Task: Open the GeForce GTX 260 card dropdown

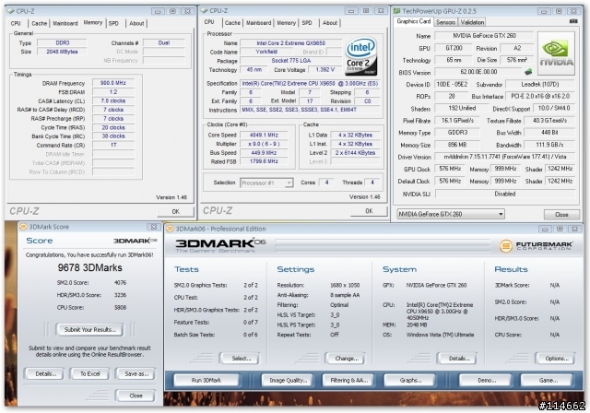Action: pyautogui.click(x=451, y=214)
